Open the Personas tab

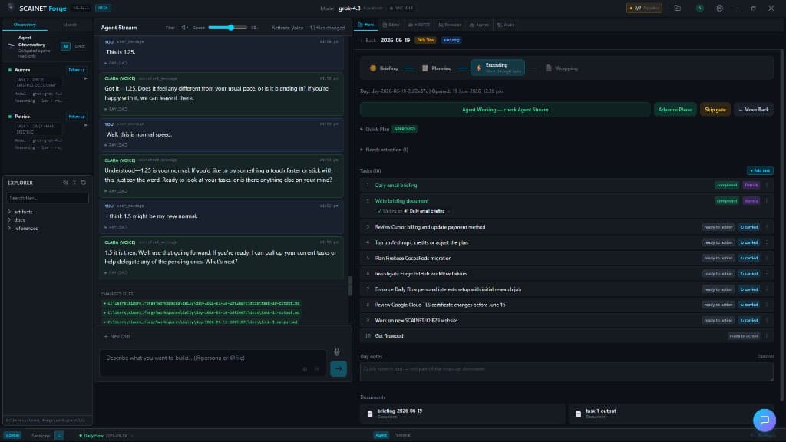click(x=450, y=25)
